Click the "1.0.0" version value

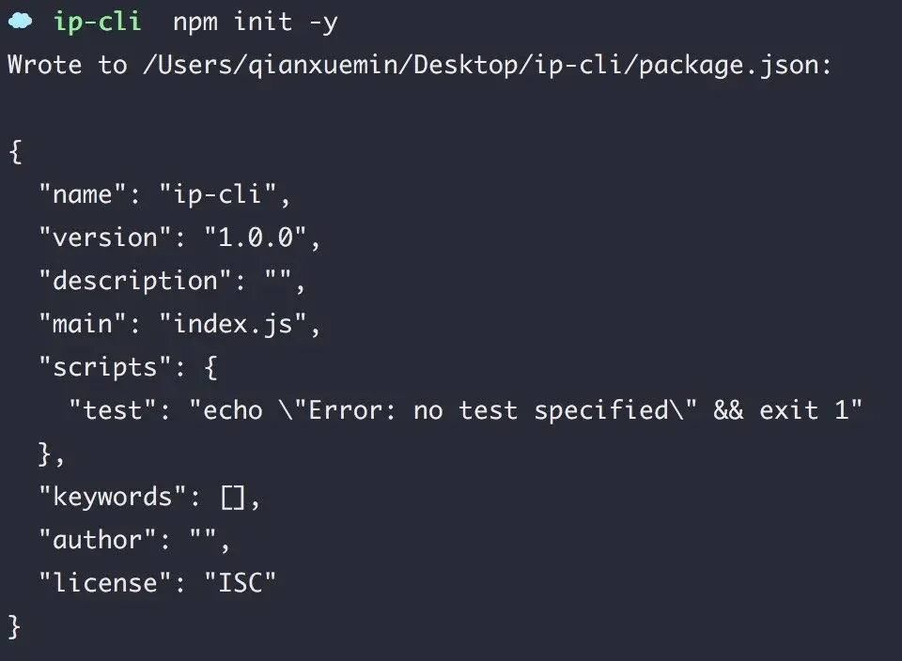pos(255,238)
